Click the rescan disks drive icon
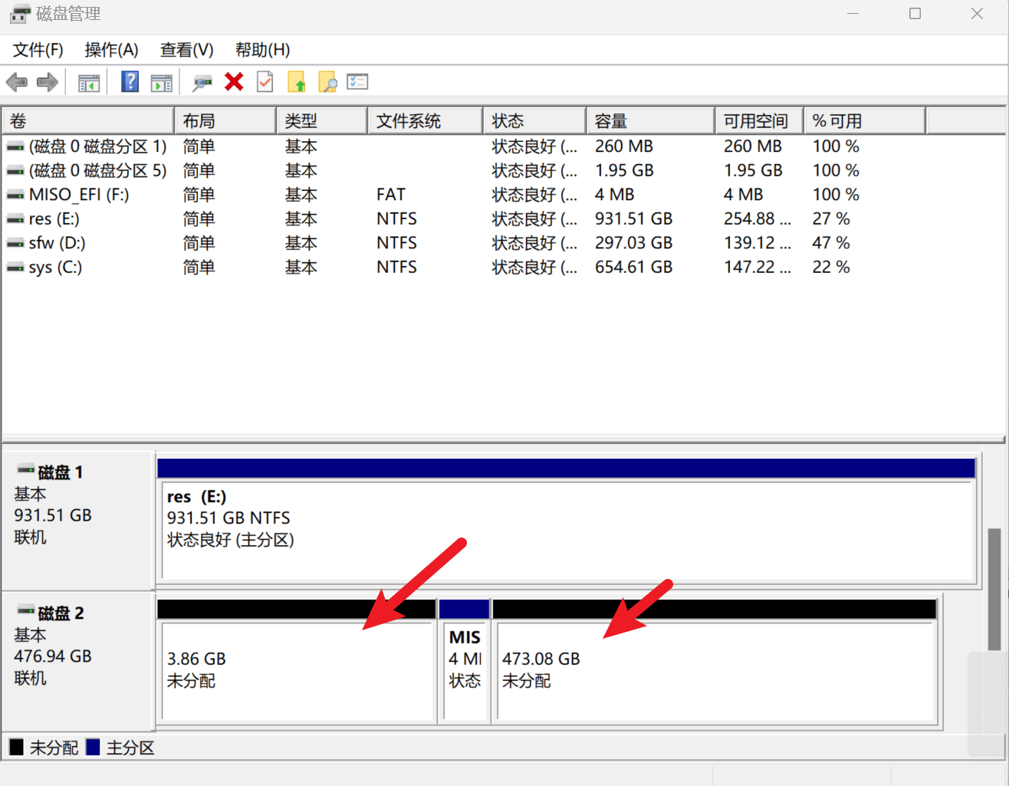 click(202, 82)
